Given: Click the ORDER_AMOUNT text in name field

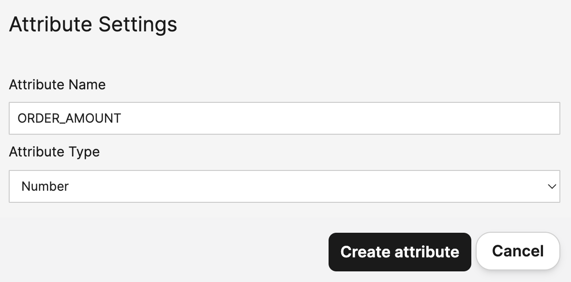Looking at the screenshot, I should (69, 118).
